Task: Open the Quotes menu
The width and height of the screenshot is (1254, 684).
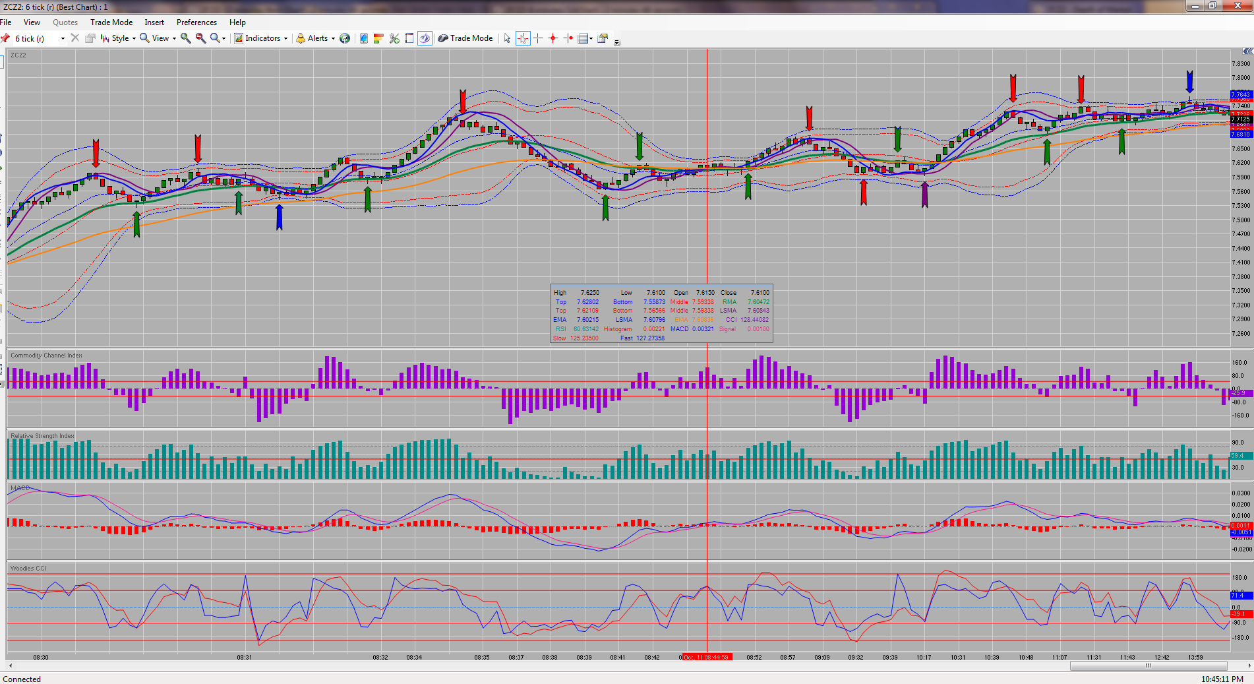Action: [65, 22]
